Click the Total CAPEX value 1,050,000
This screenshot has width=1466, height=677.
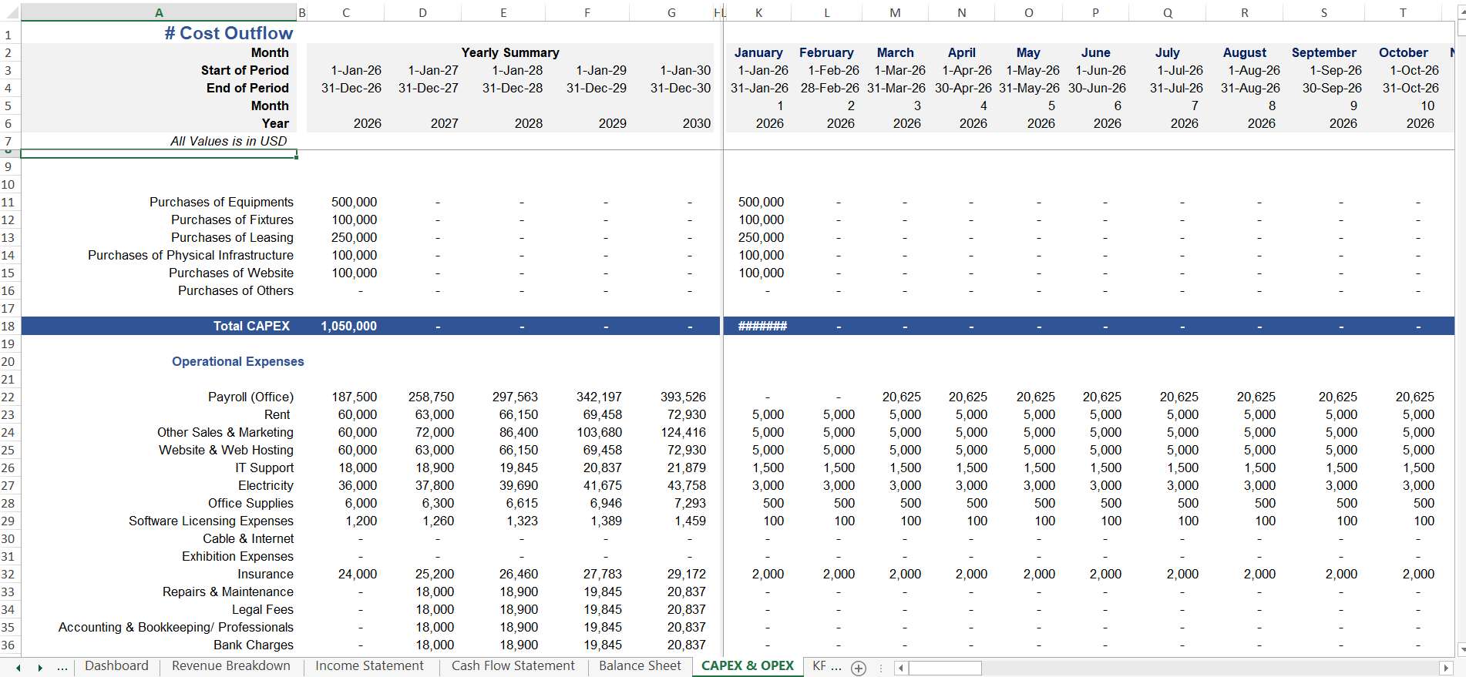[x=349, y=327]
